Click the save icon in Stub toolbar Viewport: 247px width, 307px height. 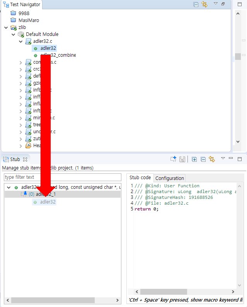[182, 159]
